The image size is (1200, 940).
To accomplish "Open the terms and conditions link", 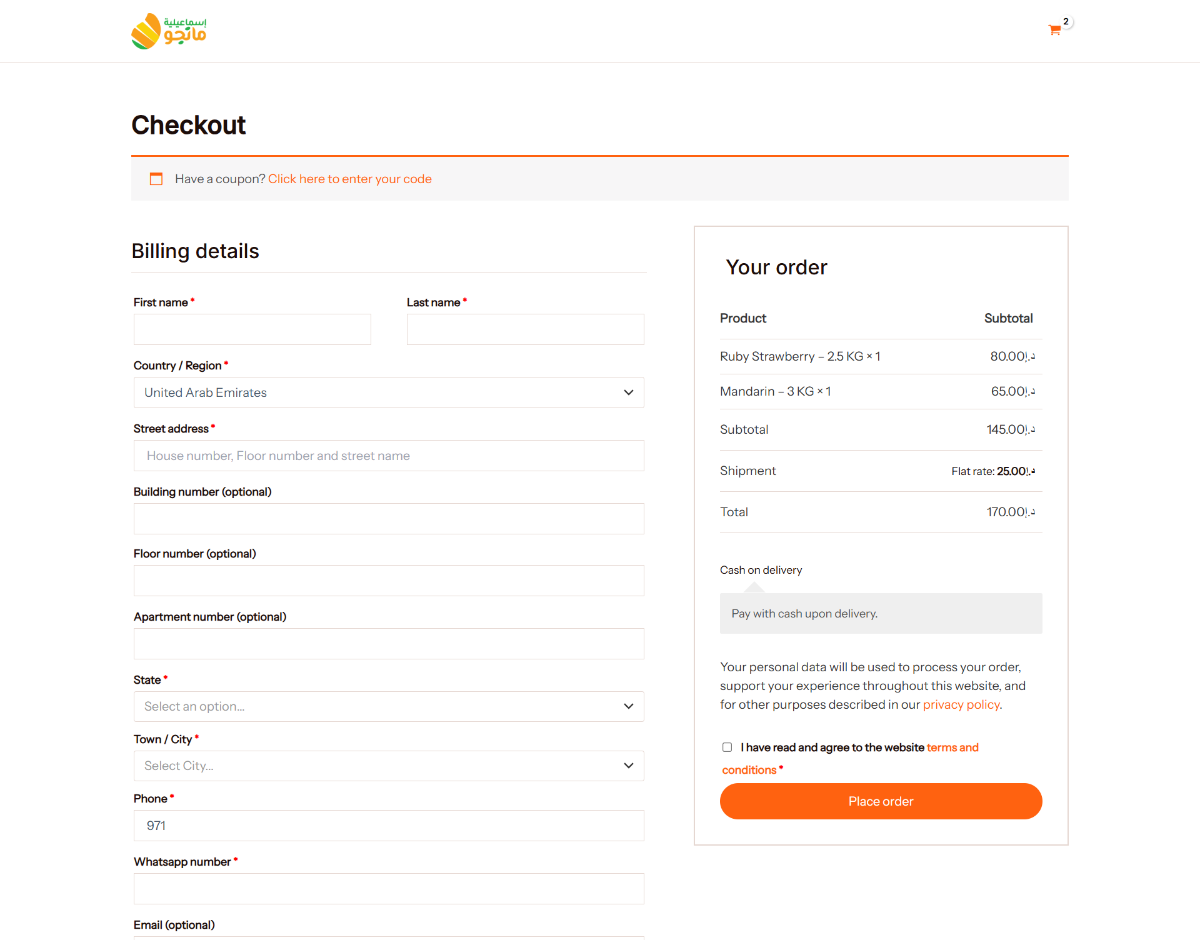I will (952, 747).
